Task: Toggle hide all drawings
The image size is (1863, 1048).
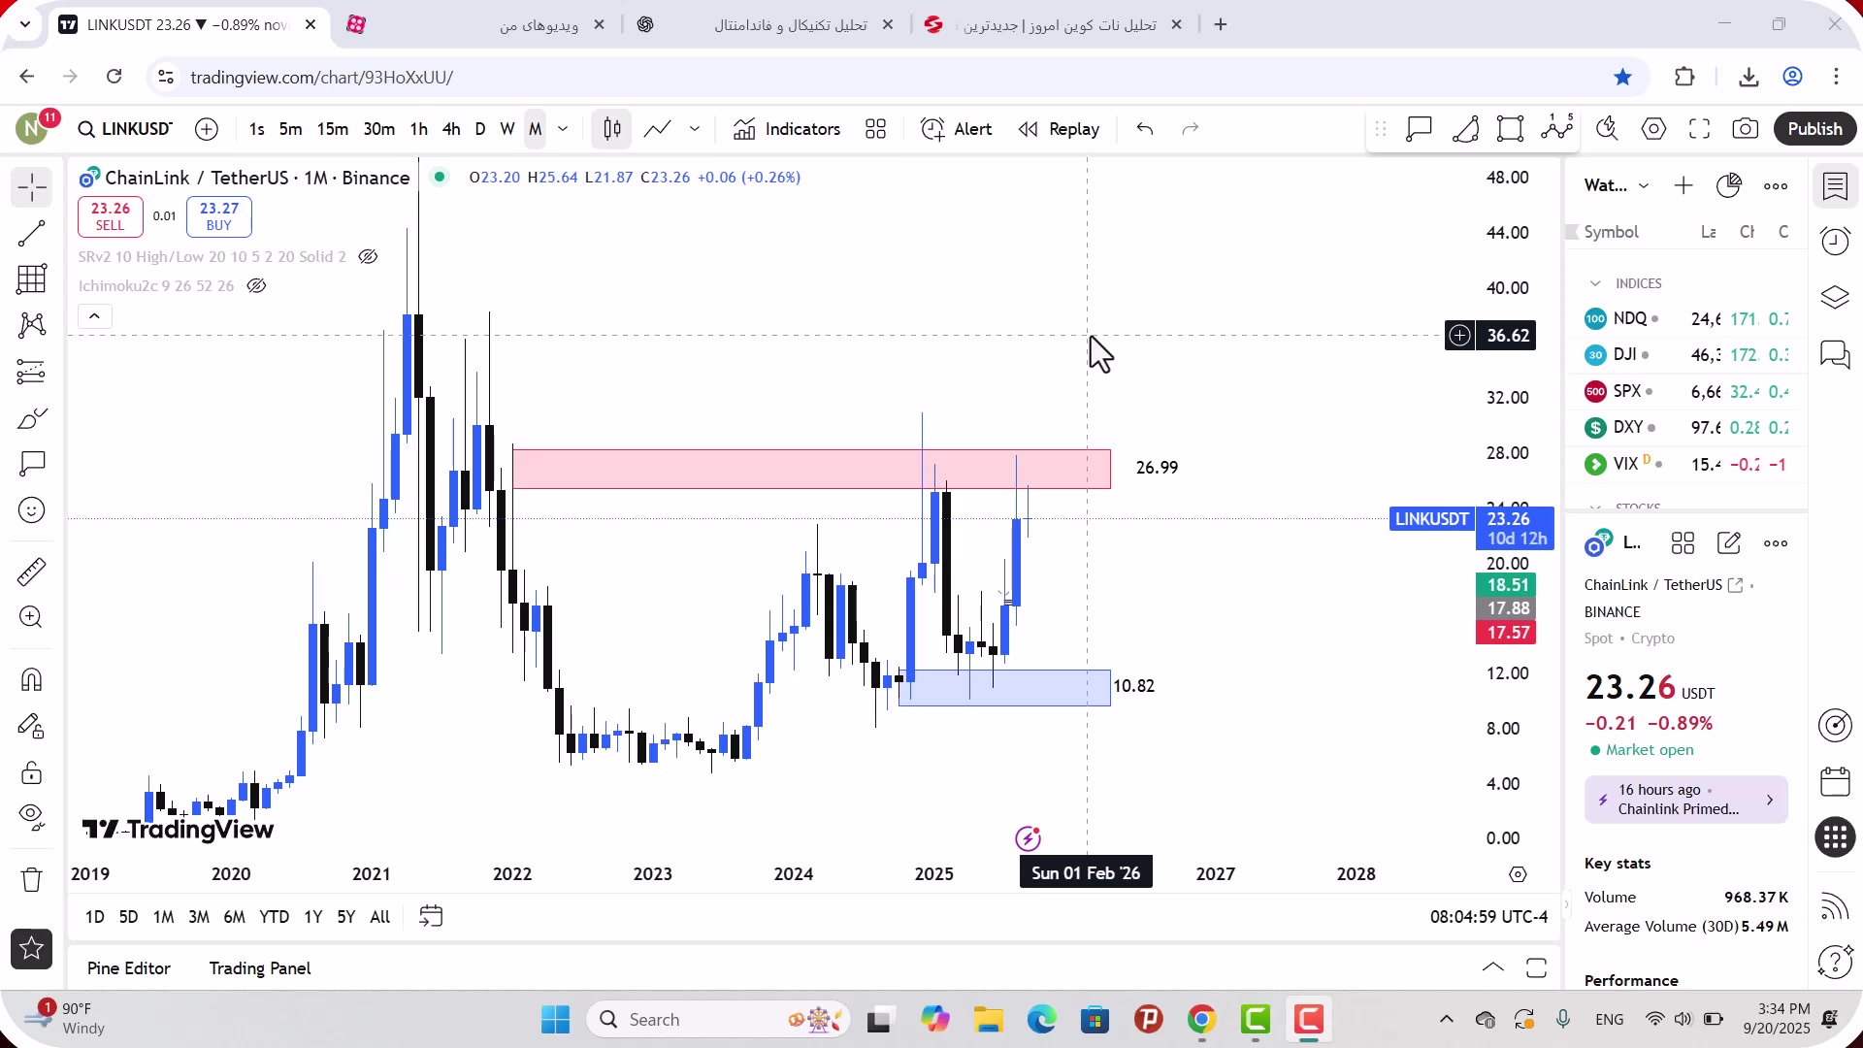Action: coord(32,818)
